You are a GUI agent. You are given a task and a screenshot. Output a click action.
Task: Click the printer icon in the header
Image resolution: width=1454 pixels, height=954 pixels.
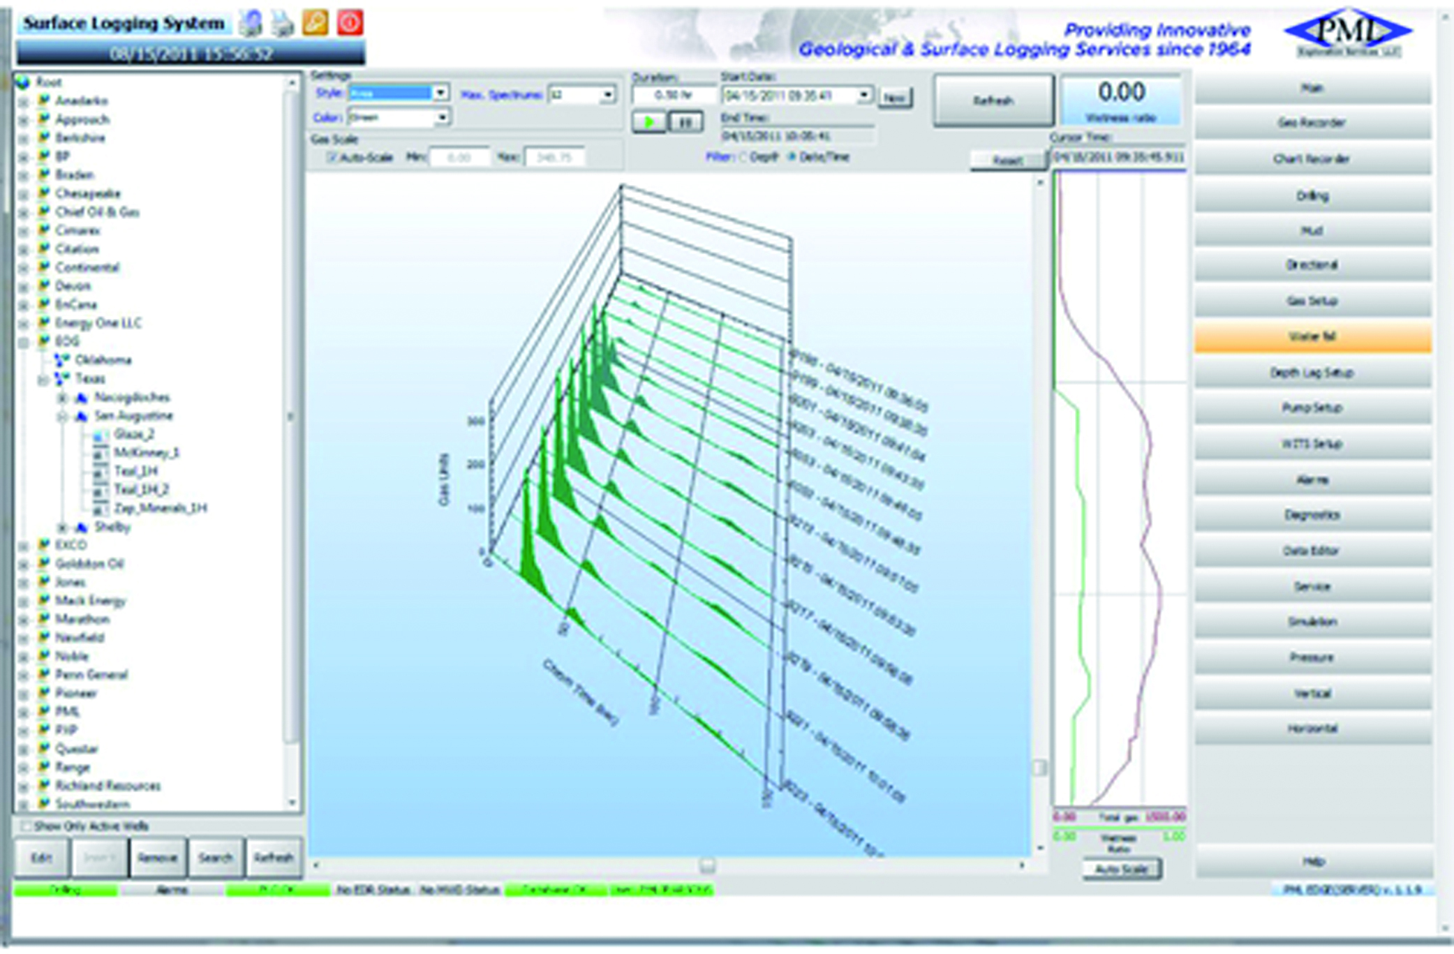pos(283,23)
